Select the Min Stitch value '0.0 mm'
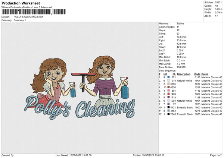 (x=181, y=60)
